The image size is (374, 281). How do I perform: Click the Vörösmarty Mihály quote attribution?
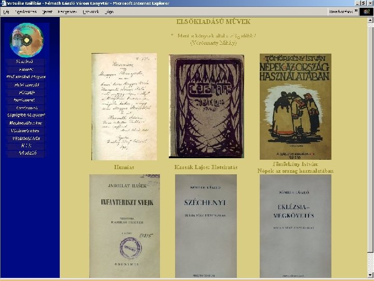coord(213,43)
